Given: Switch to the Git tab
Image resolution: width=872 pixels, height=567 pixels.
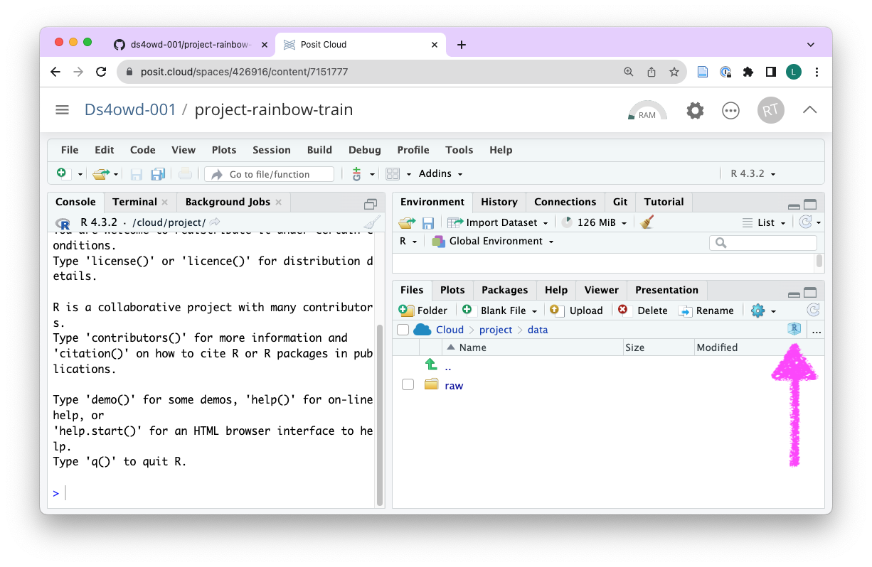Looking at the screenshot, I should 620,202.
